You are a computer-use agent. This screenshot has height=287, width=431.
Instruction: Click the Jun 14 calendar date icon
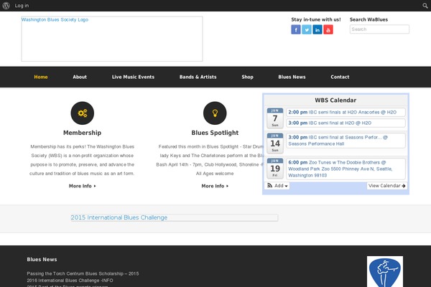275,143
